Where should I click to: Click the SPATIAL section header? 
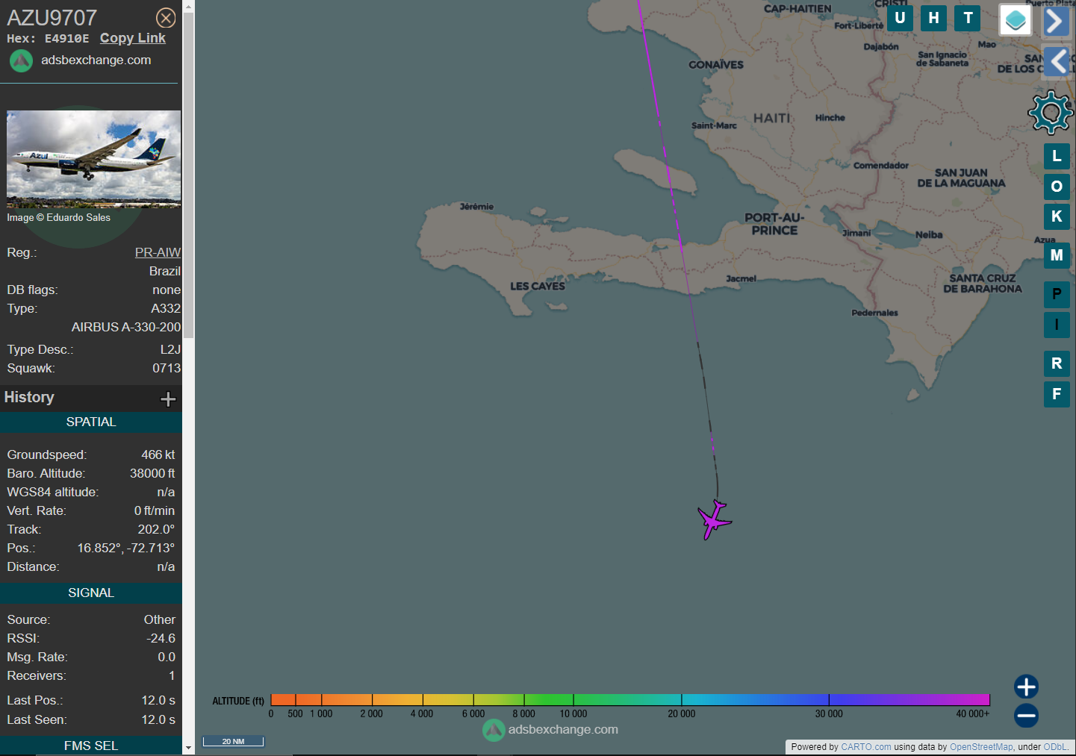click(91, 422)
